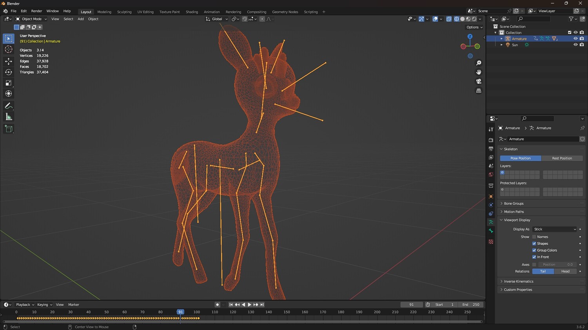
Task: Open the View Layer properties tab
Action: tap(491, 157)
